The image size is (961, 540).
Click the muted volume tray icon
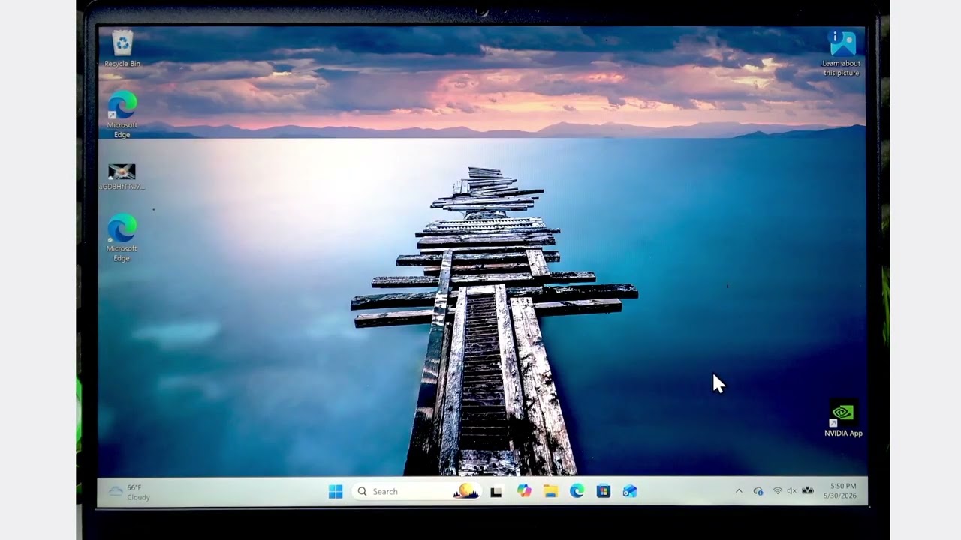[791, 491]
